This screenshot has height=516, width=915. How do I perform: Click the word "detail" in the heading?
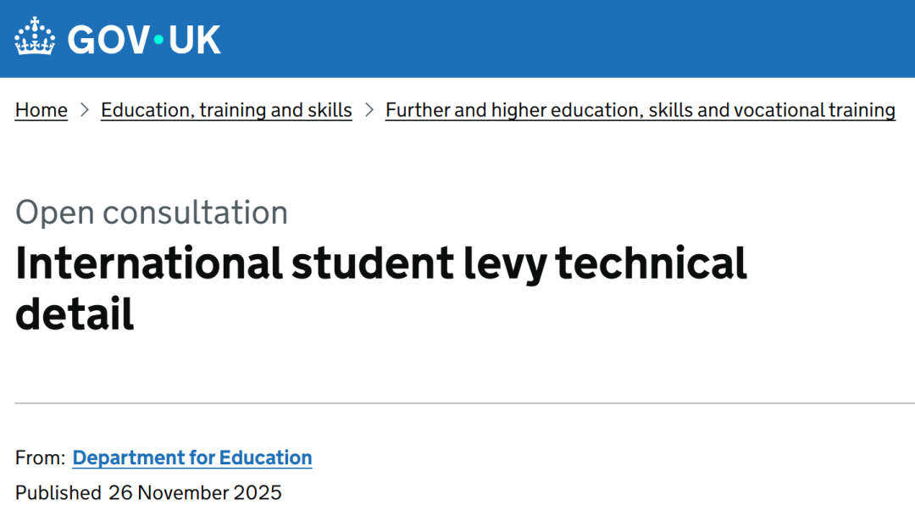pyautogui.click(x=75, y=313)
